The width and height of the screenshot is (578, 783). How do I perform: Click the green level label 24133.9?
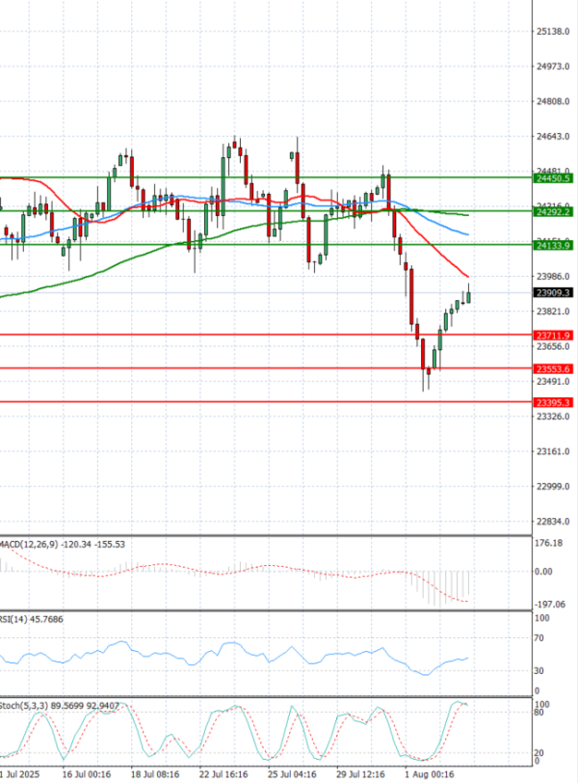[553, 245]
